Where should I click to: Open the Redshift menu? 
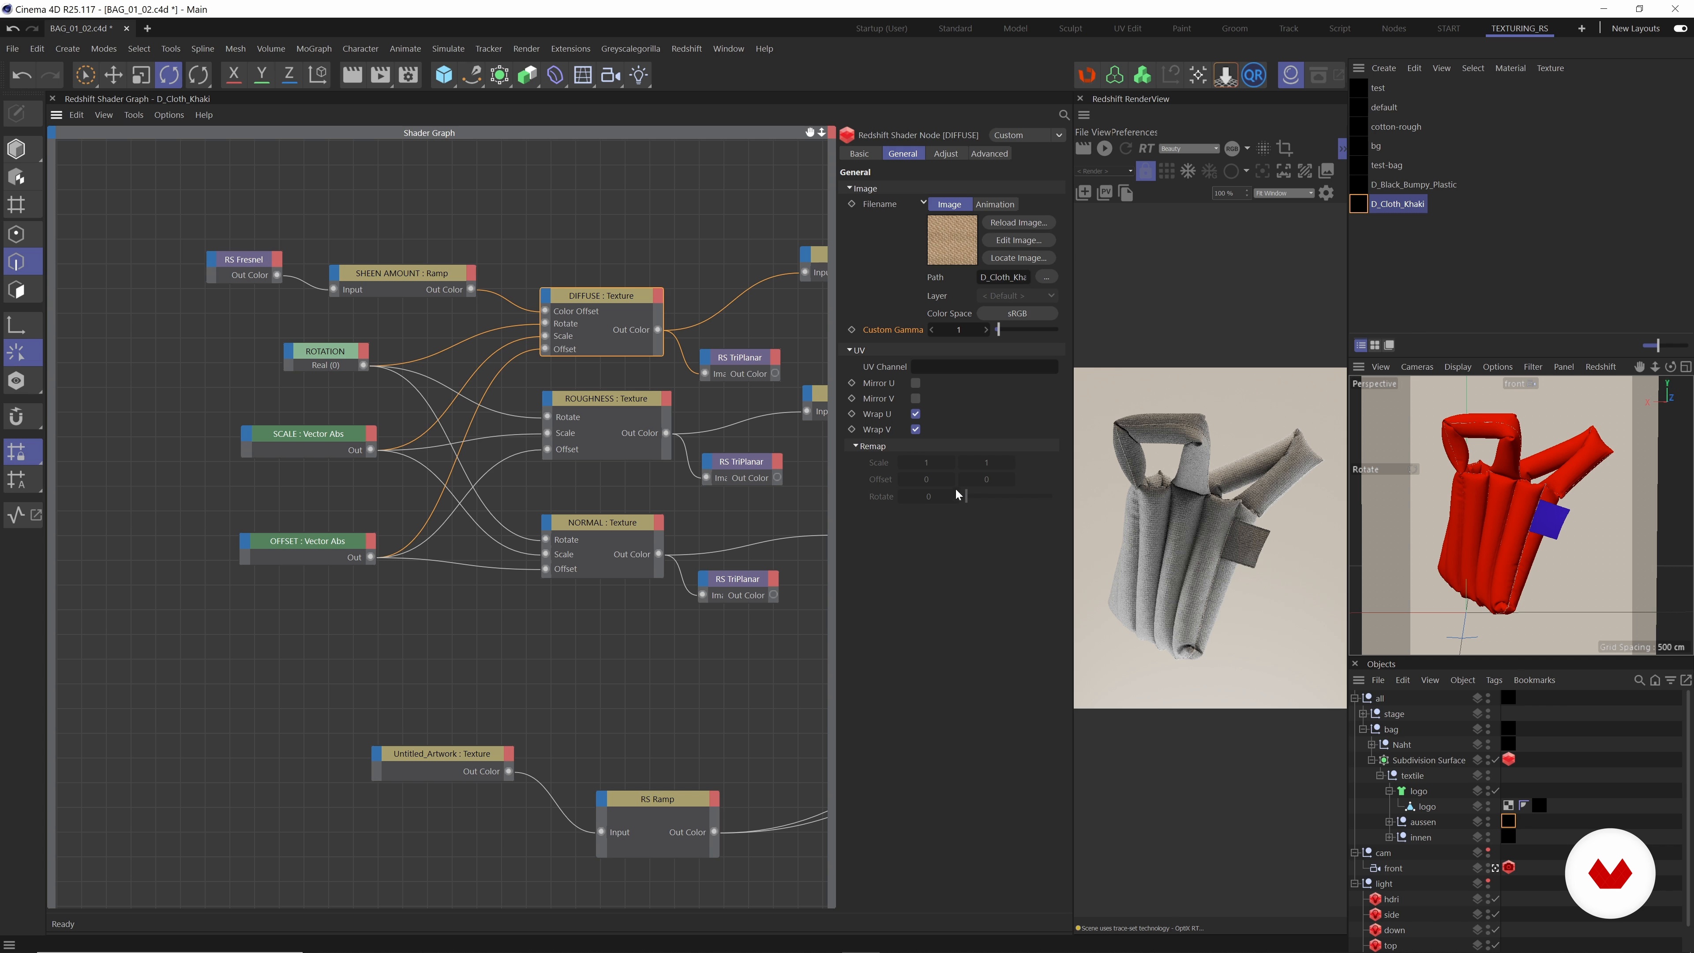[x=686, y=49]
